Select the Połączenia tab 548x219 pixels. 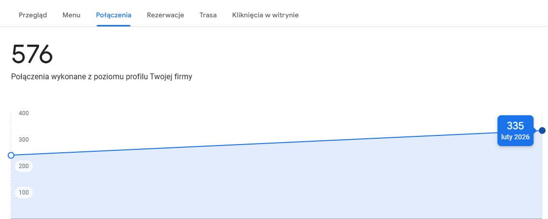click(114, 15)
